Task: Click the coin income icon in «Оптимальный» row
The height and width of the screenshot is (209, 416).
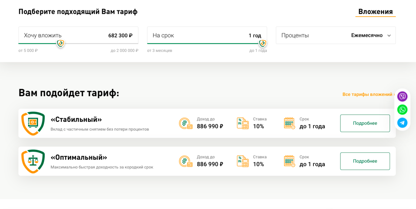Action: tap(186, 161)
